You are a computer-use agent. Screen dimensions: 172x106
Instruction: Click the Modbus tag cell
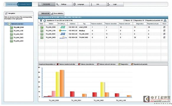click(x=82, y=31)
